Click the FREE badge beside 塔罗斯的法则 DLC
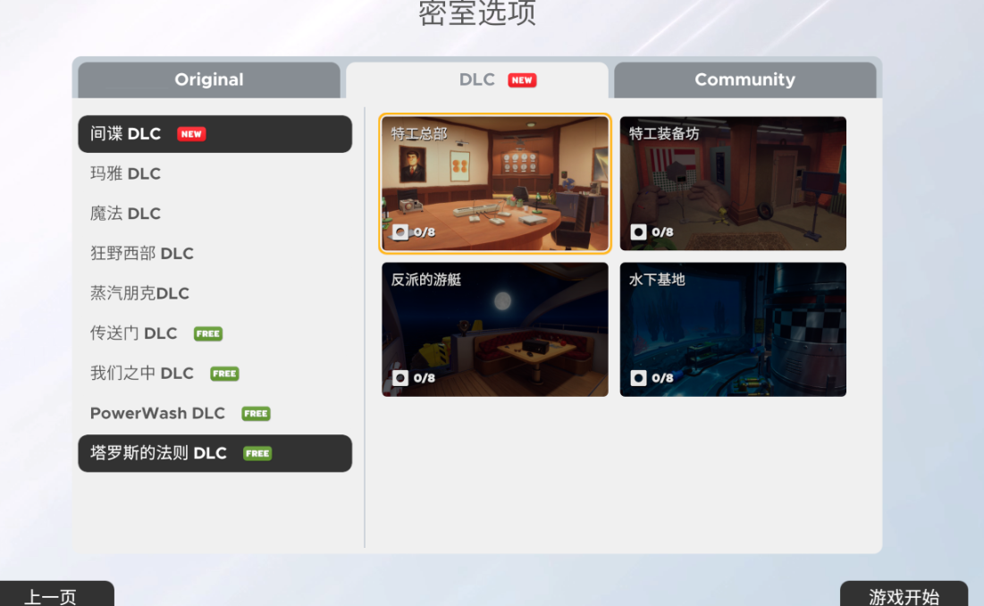This screenshot has width=984, height=606. click(257, 453)
